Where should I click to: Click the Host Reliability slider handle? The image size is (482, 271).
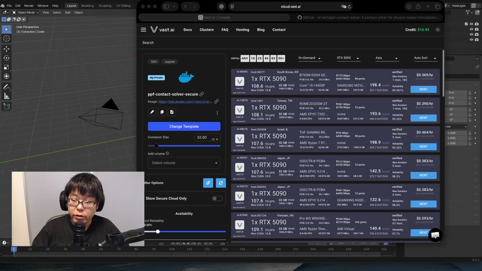click(x=158, y=232)
